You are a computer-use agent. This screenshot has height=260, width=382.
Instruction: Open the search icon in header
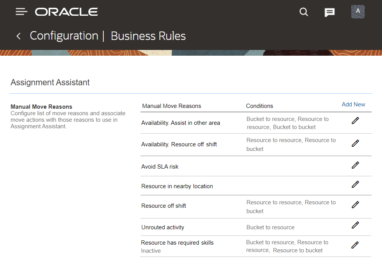click(304, 12)
